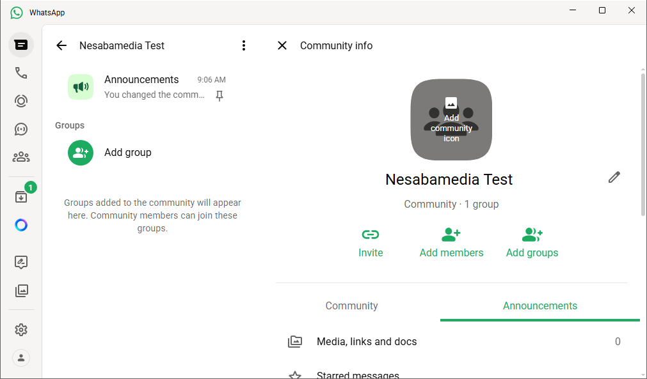The height and width of the screenshot is (379, 647).
Task: Open the Status updates icon
Action: [21, 101]
